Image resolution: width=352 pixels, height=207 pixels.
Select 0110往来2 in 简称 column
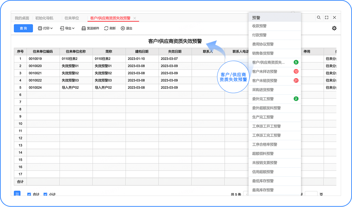pos(109,59)
